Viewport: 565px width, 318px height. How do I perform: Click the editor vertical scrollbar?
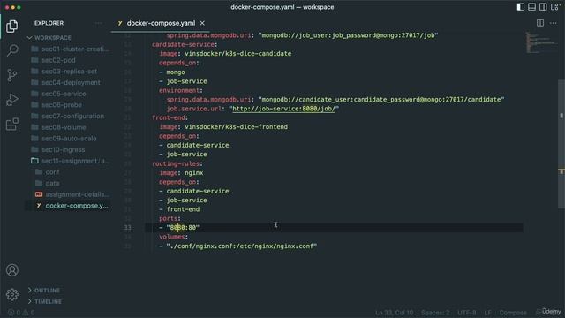point(561,144)
